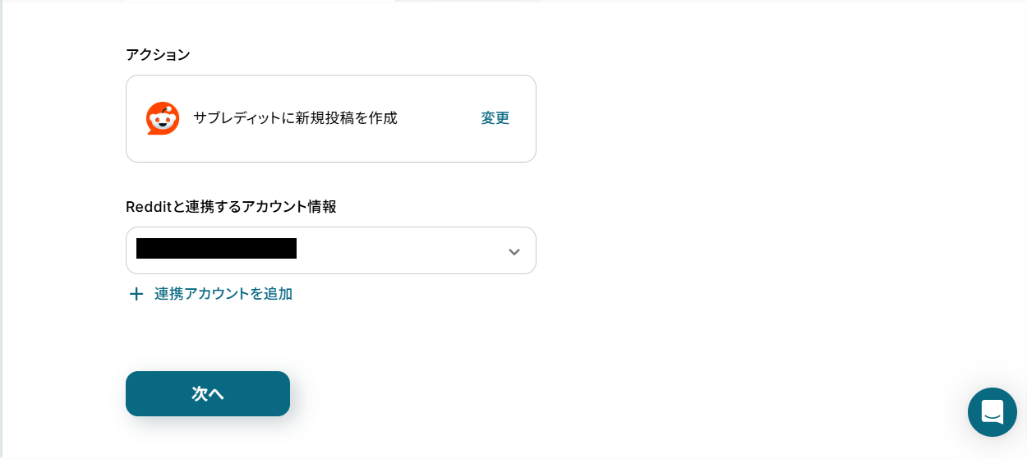Screen dimensions: 1027x459
Task: Click 変更 to change the action
Action: [495, 118]
